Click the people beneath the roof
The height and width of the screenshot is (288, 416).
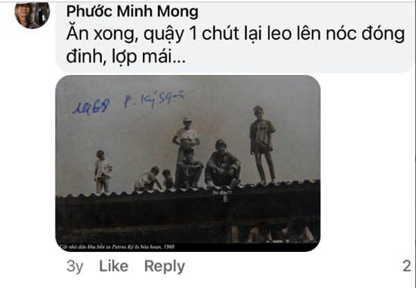pyautogui.click(x=281, y=232)
